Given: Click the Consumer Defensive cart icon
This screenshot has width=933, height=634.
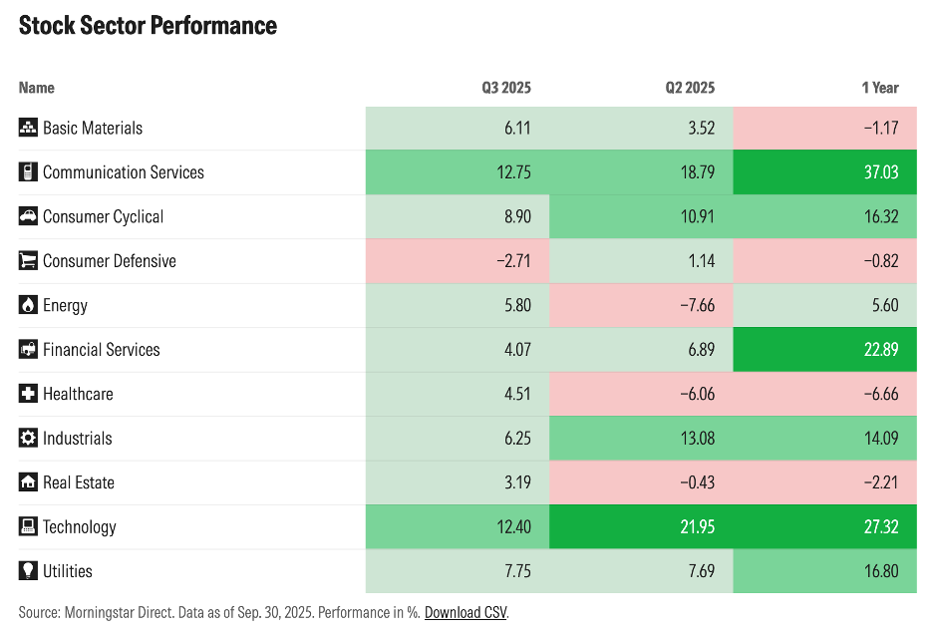Looking at the screenshot, I should pyautogui.click(x=28, y=261).
